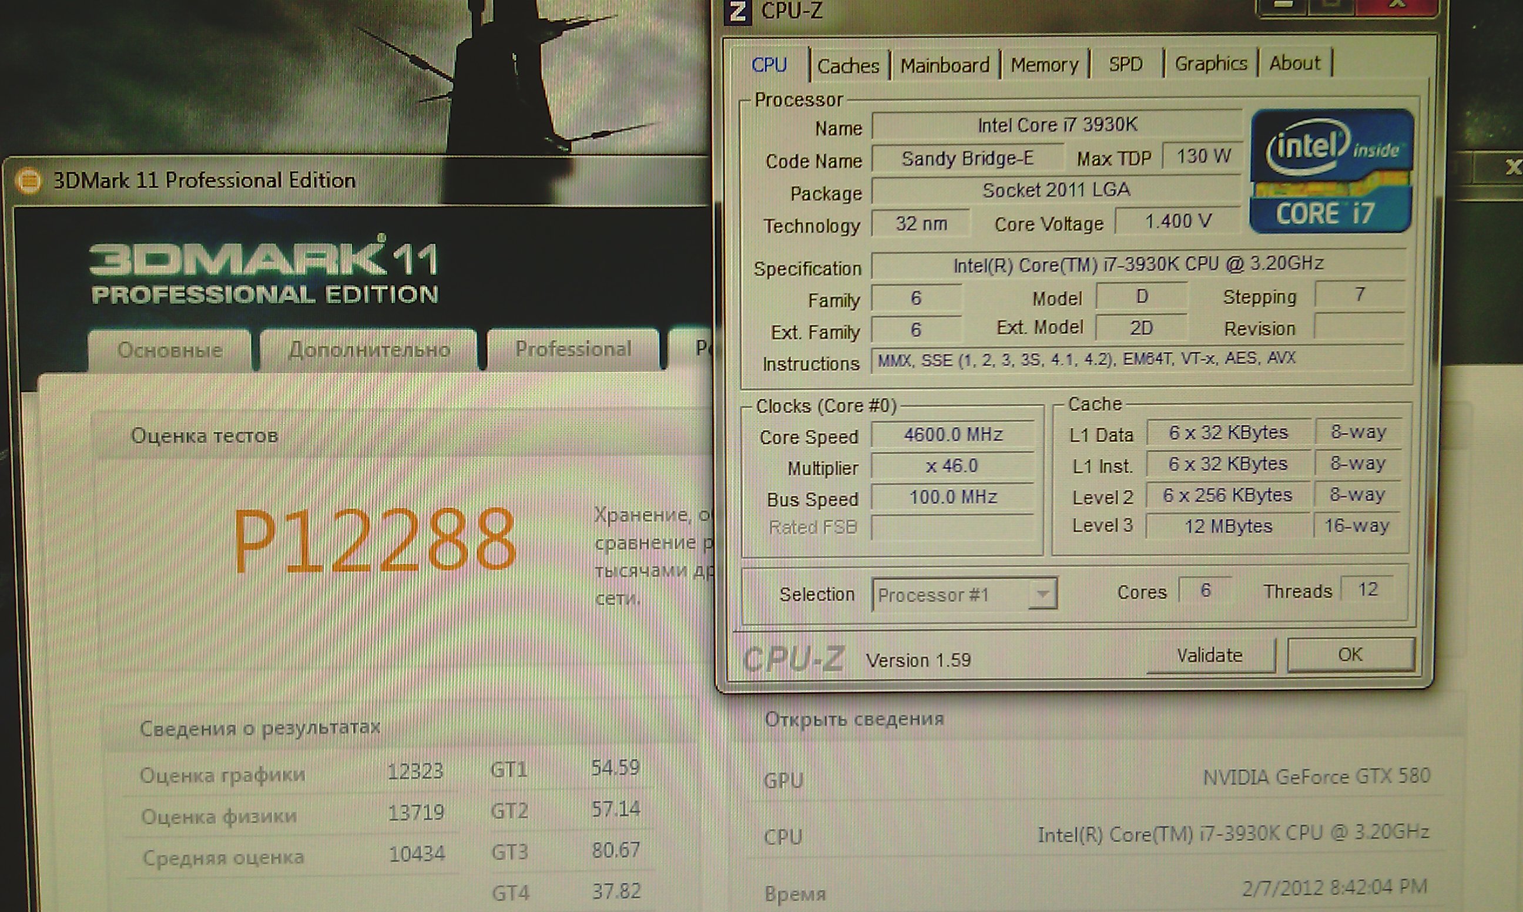
Task: Click the Level 3 value 12 MBytes
Action: tap(1228, 526)
